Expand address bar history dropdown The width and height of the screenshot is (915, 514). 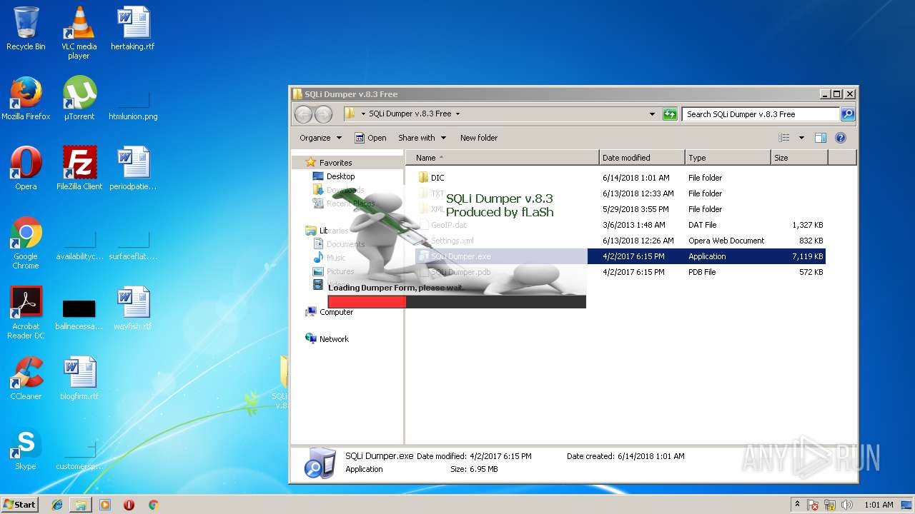tap(652, 114)
